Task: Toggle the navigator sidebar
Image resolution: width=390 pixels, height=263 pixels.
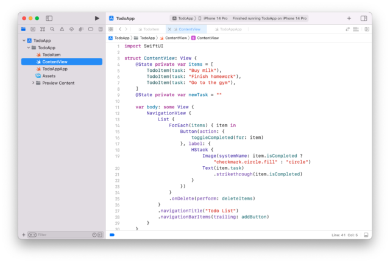Action: click(x=49, y=18)
